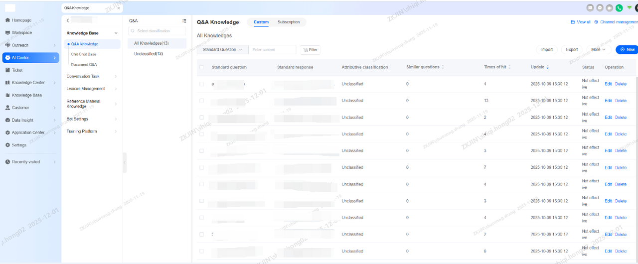Click the green phone call icon

click(619, 7)
